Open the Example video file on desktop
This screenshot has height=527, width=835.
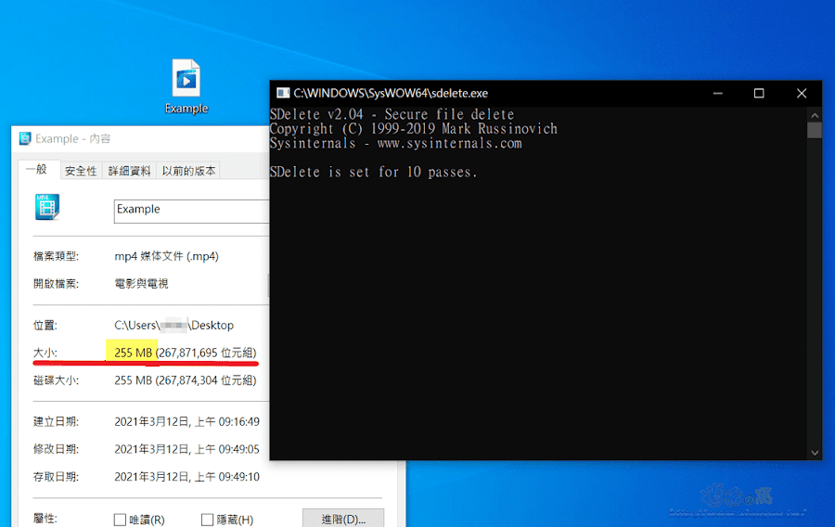pyautogui.click(x=186, y=86)
